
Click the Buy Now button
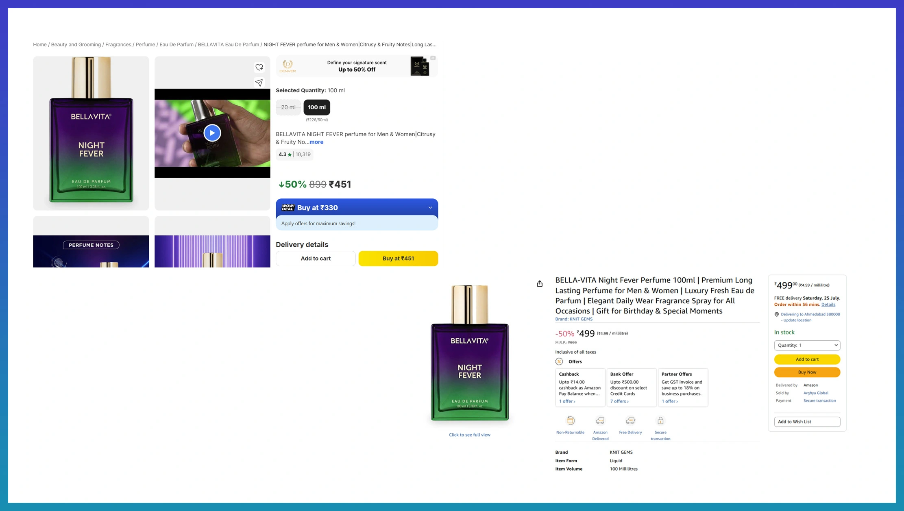pos(807,372)
